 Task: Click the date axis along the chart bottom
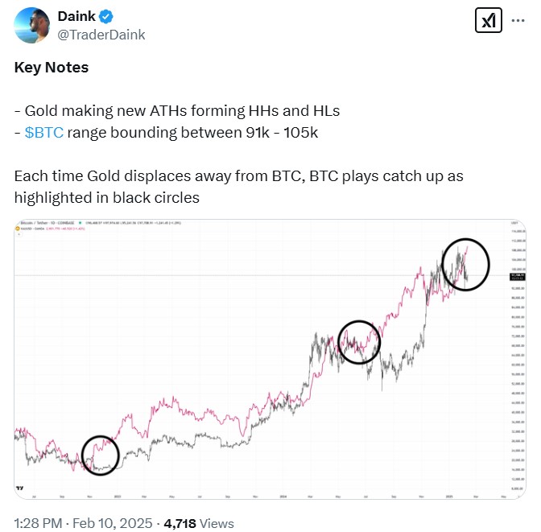point(258,493)
